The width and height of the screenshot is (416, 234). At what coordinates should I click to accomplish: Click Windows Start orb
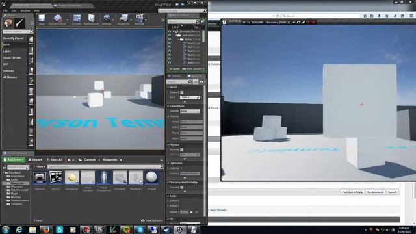(x=6, y=229)
